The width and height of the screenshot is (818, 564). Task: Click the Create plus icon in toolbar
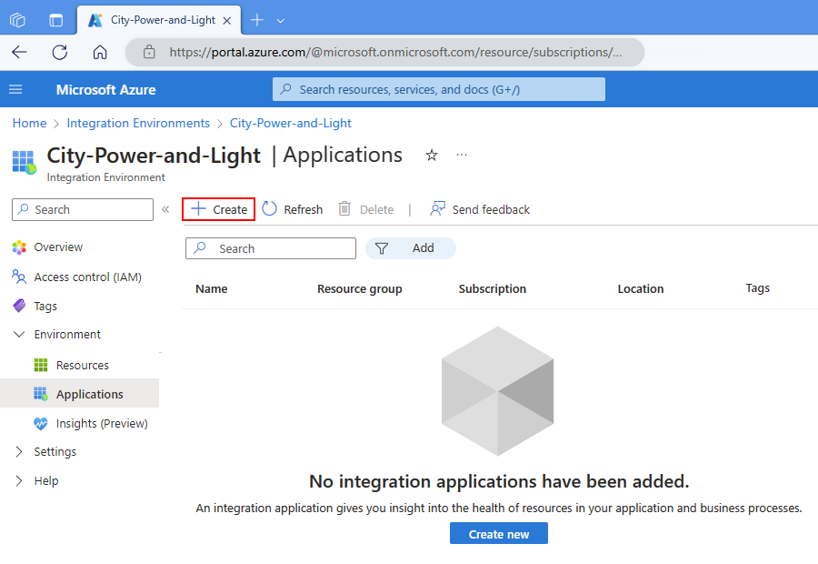click(198, 209)
